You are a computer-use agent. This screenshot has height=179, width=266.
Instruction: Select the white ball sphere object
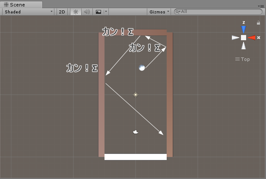point(142,67)
